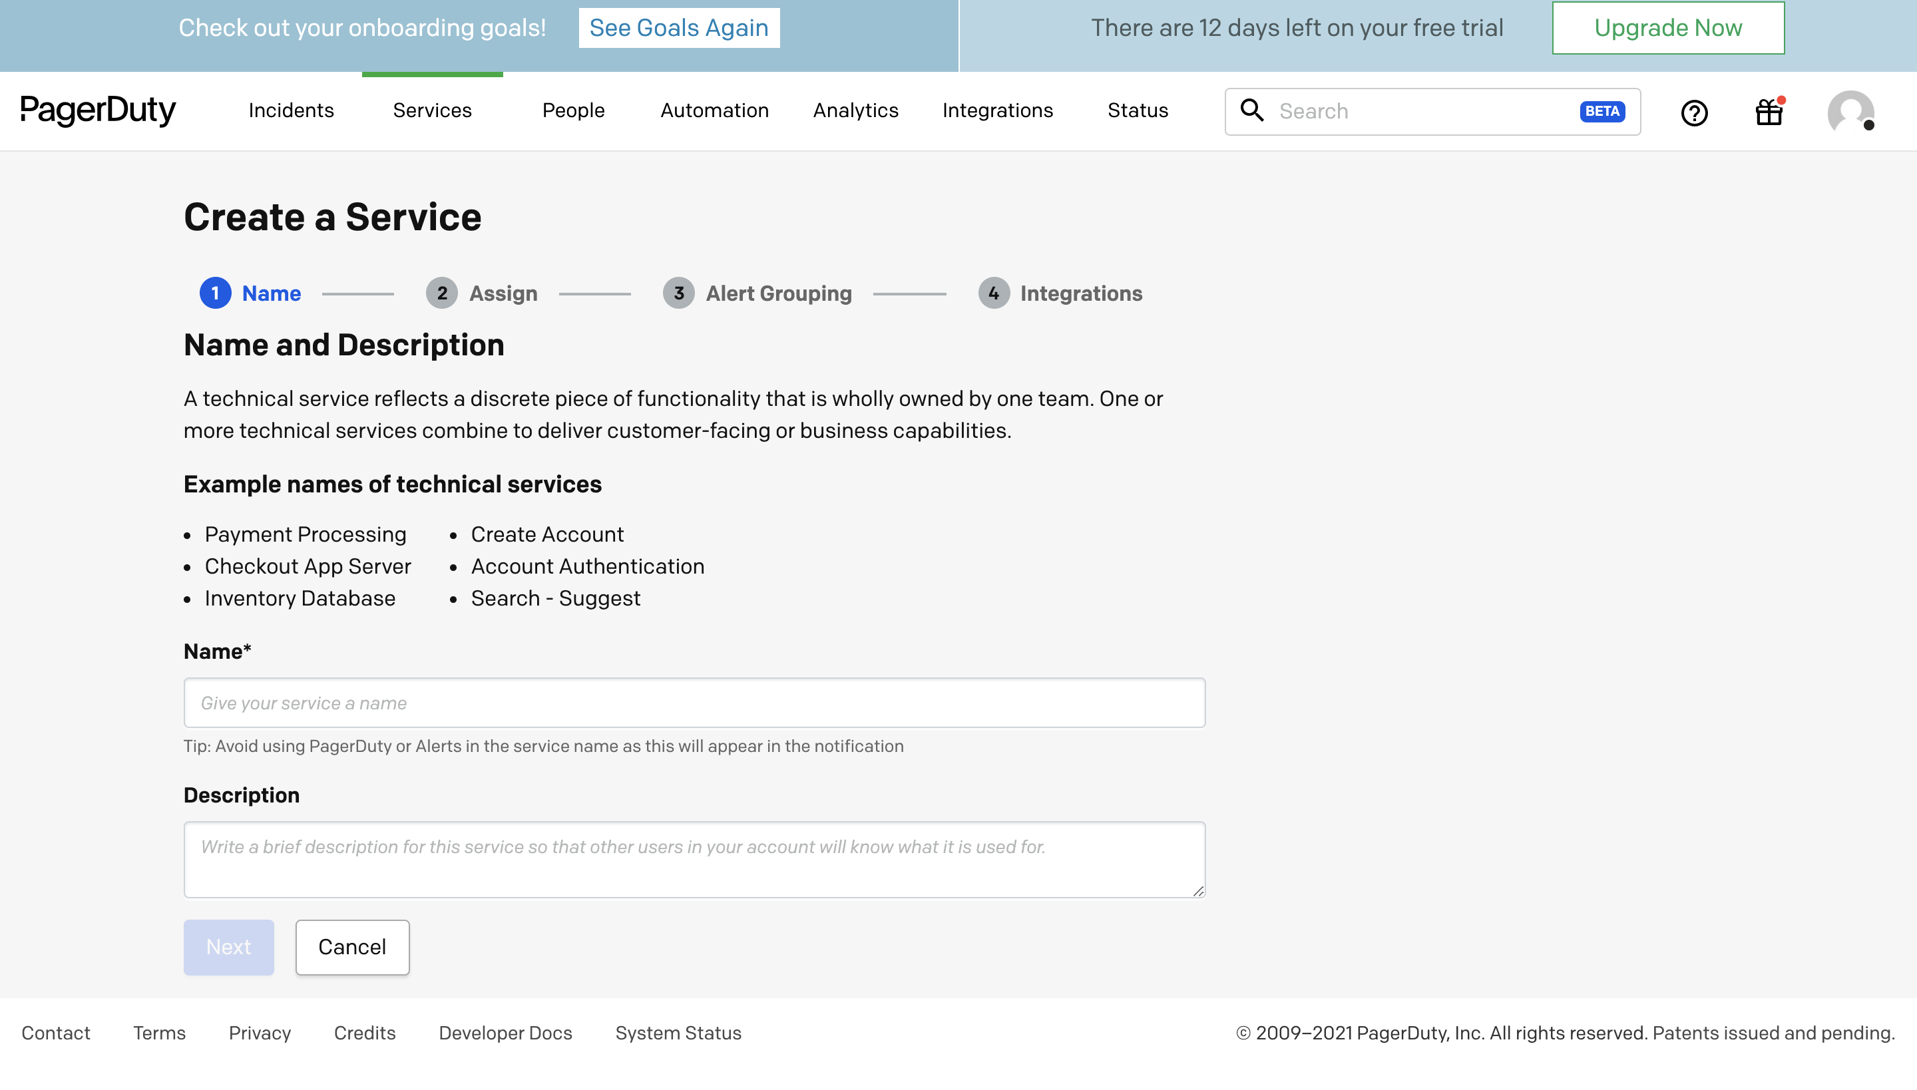Click the Upgrade Now button
This screenshot has width=1917, height=1090.
point(1668,28)
